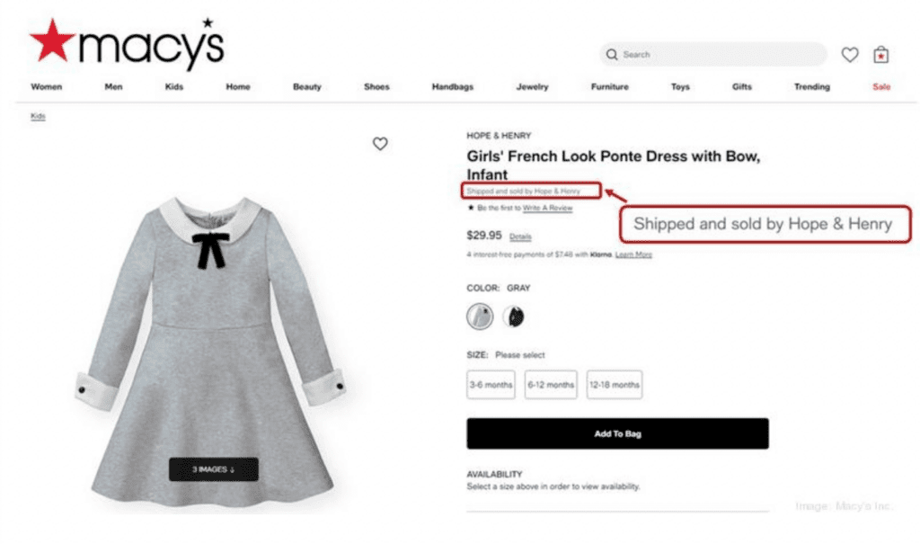Click the search magnifier icon
This screenshot has height=544, width=920.
point(613,55)
